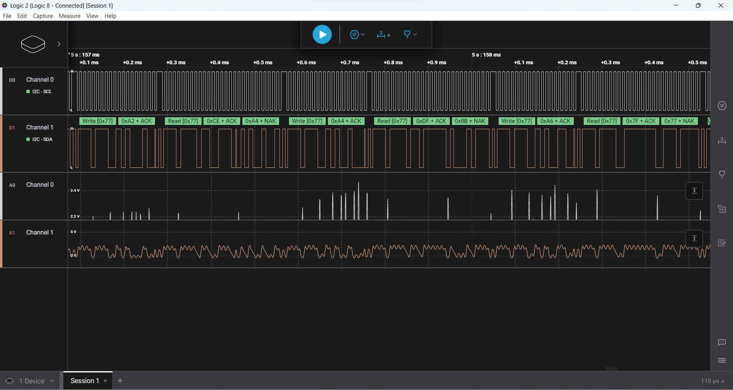Click the 5 s : 157 ms timeline label
The height and width of the screenshot is (390, 733).
point(85,55)
